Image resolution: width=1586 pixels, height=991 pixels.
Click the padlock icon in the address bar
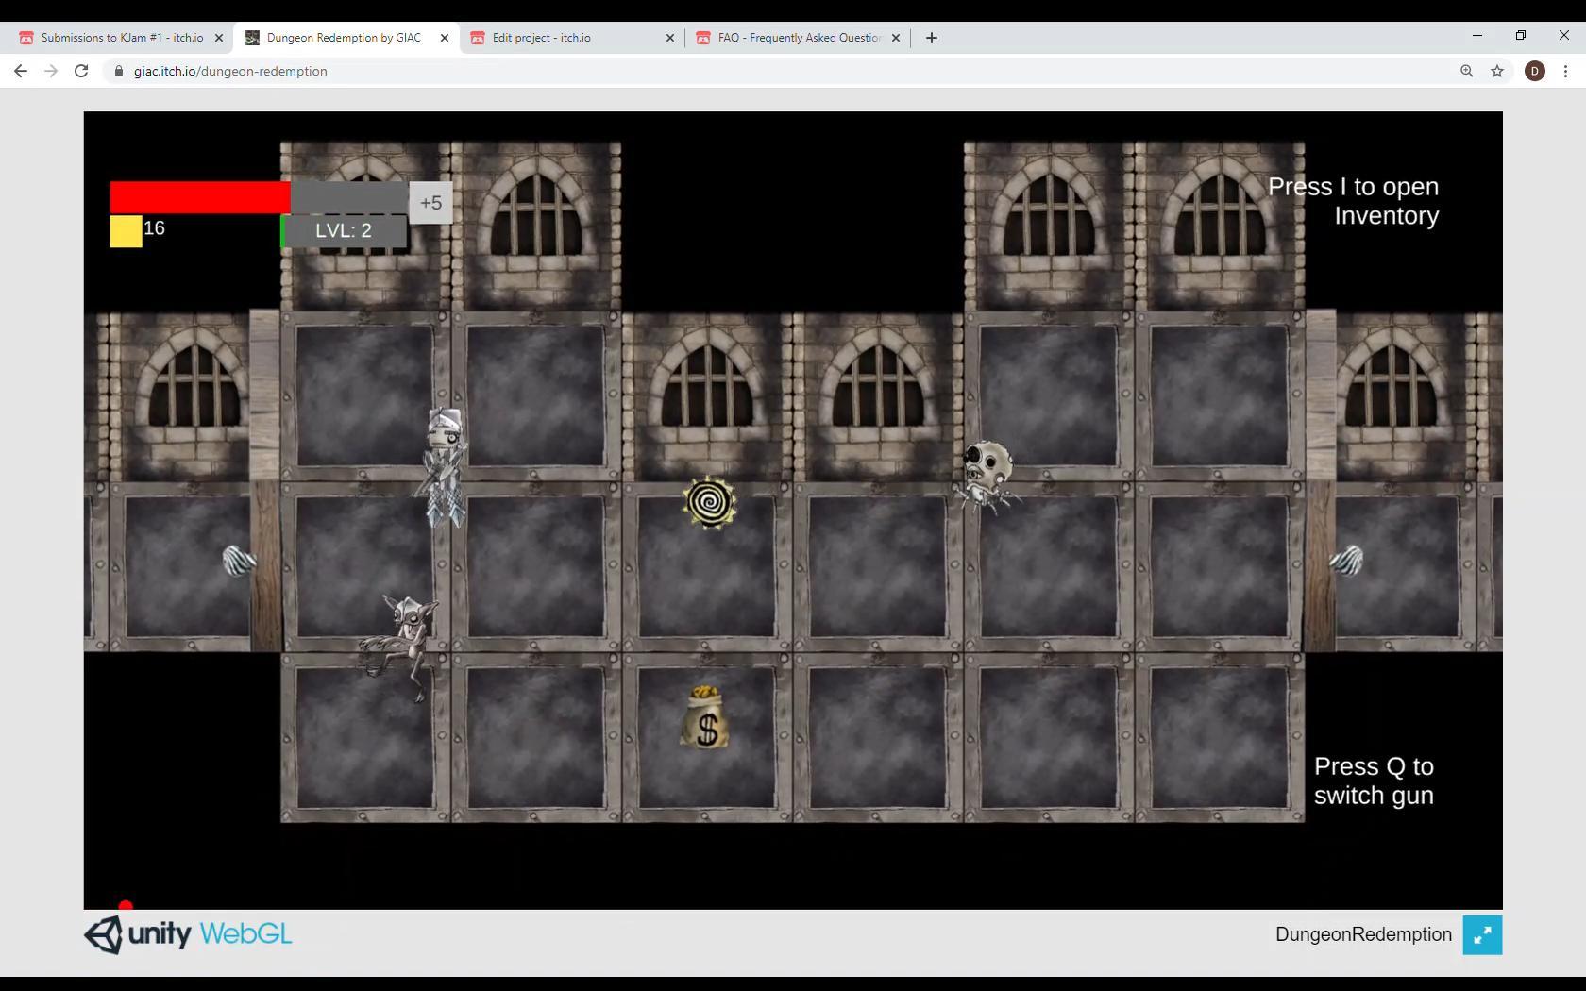(118, 71)
